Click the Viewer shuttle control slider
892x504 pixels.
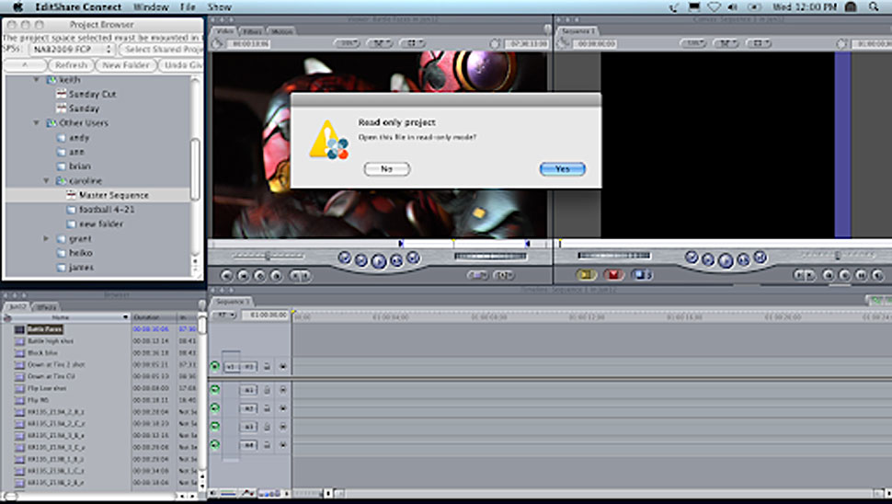coord(268,256)
